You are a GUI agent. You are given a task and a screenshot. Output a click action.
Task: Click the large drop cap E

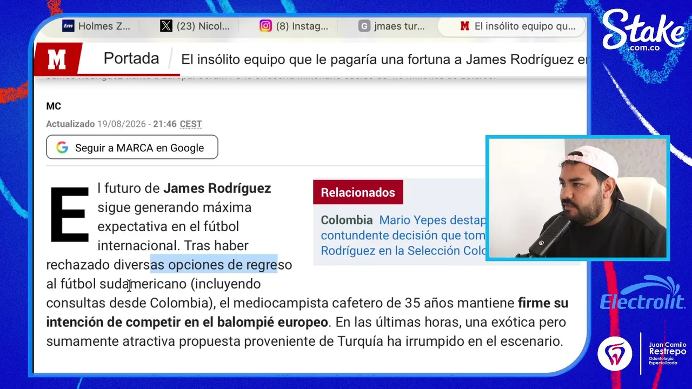pos(69,214)
